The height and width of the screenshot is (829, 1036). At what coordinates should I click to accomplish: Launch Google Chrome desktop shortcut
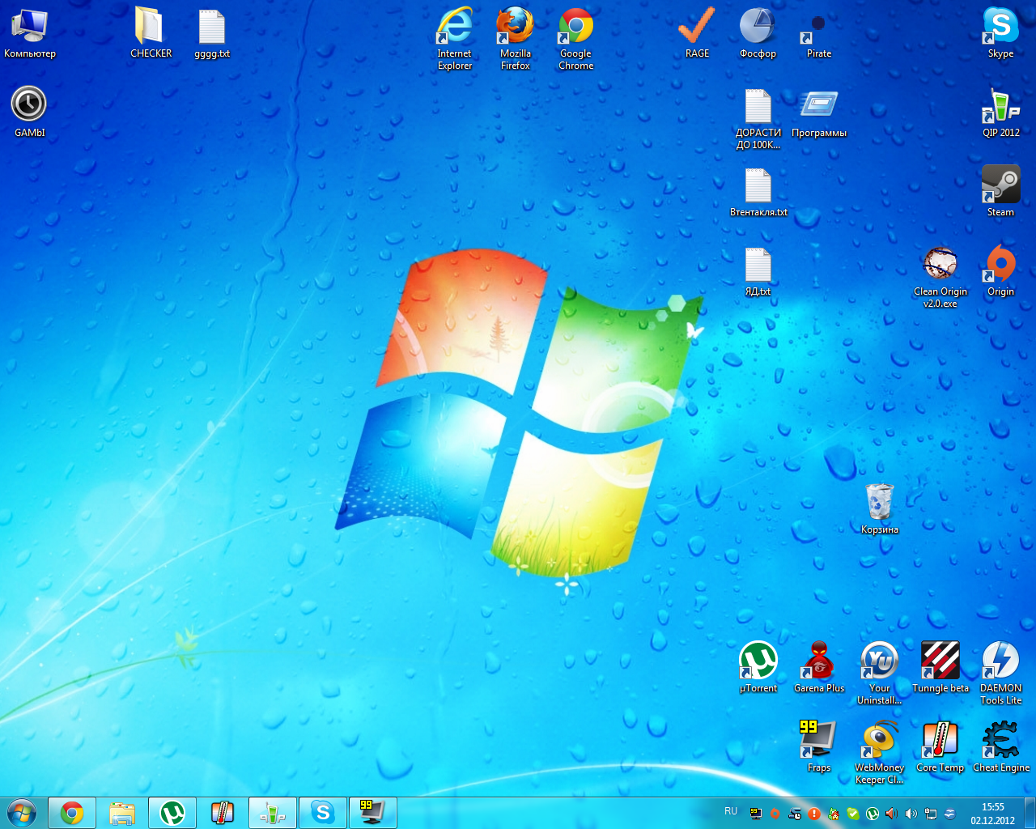pos(576,39)
